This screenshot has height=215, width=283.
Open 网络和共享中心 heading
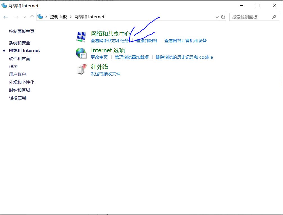coord(110,34)
